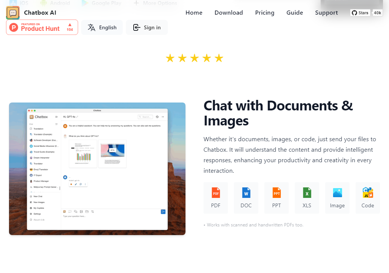This screenshot has width=389, height=273.
Task: Open the Featured on Product Hunt badge
Action: (42, 27)
